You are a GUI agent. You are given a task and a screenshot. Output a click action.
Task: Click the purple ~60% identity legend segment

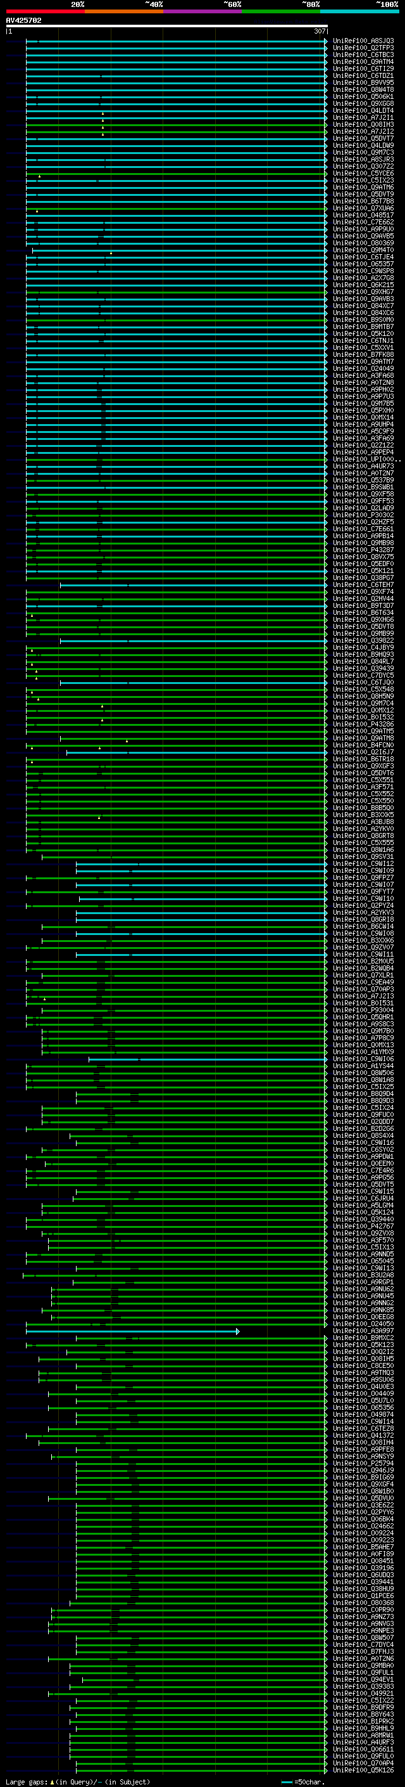point(203,11)
